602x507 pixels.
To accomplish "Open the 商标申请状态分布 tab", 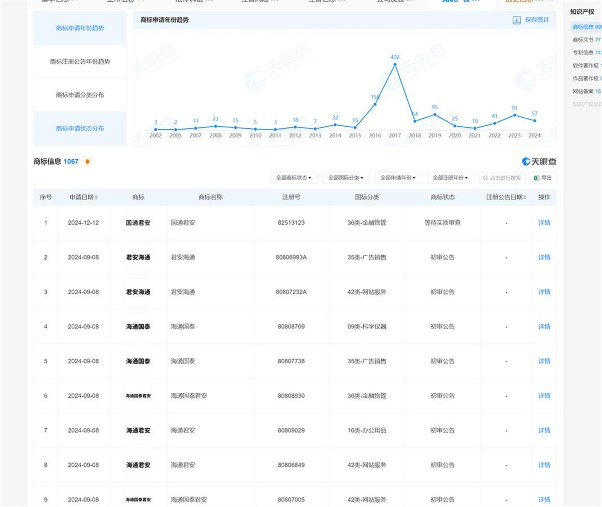I will [x=80, y=129].
